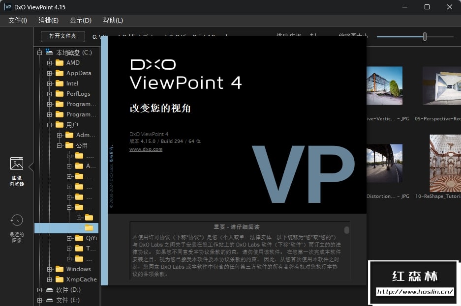
Task: Collapse the sidebar with the arrow handle
Action: tap(31, 167)
